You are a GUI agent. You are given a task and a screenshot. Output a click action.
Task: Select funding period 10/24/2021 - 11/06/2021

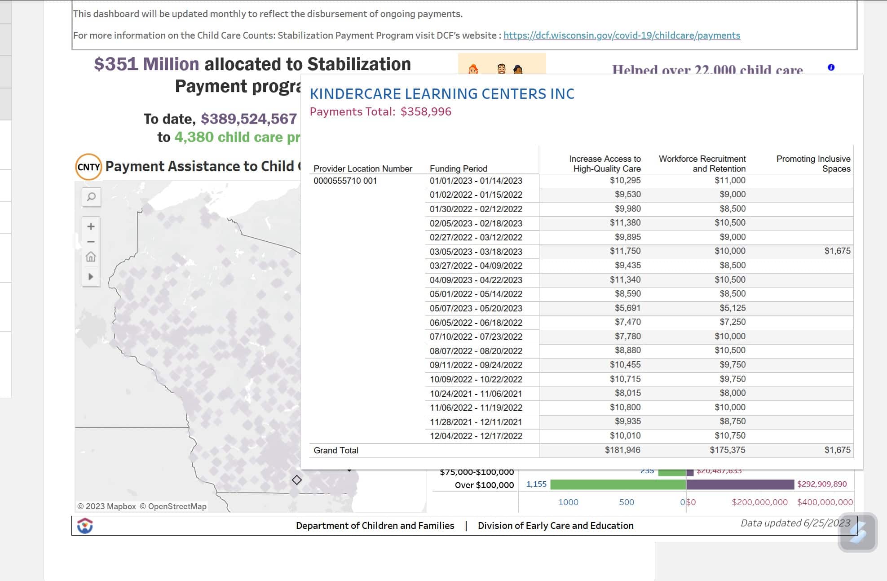[x=476, y=394]
